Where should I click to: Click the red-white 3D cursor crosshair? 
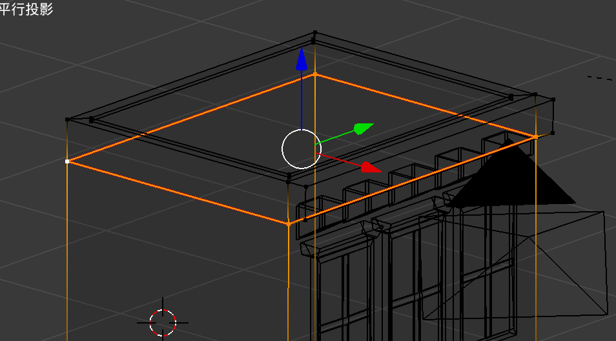point(163,322)
